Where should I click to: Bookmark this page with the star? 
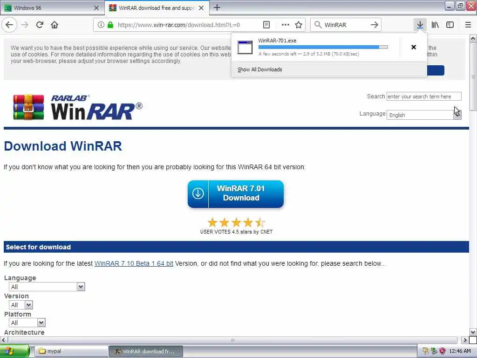point(299,25)
